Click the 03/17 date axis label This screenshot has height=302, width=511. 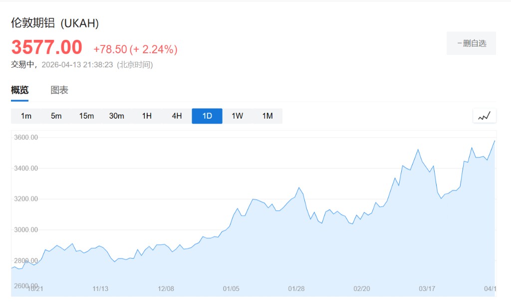(x=427, y=289)
